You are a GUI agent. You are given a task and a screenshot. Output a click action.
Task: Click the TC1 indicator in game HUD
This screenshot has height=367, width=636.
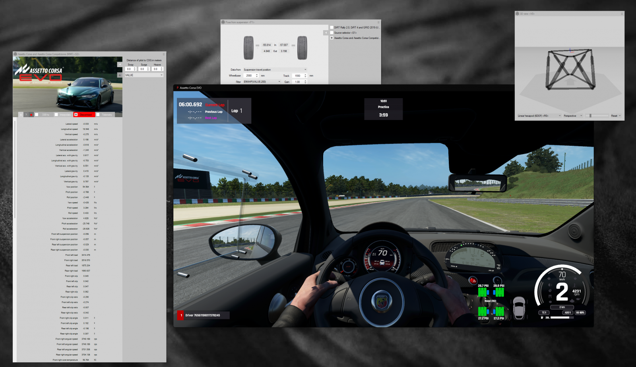click(544, 313)
